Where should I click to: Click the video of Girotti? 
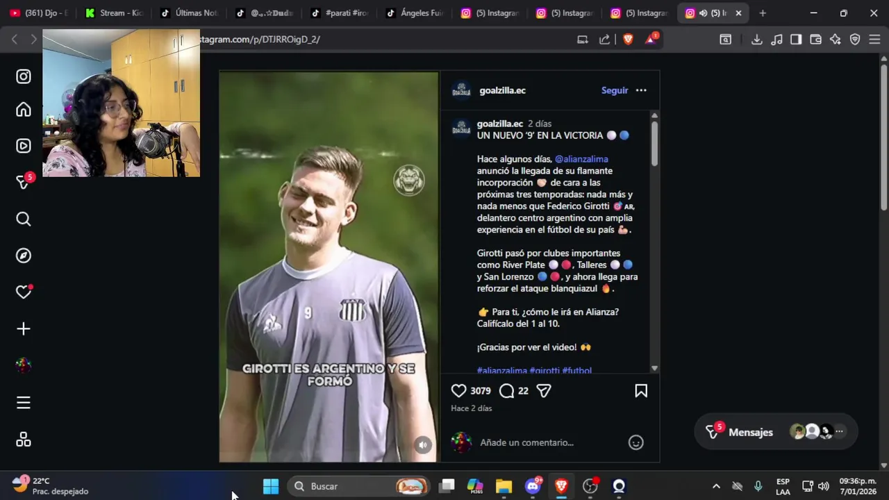tap(329, 267)
